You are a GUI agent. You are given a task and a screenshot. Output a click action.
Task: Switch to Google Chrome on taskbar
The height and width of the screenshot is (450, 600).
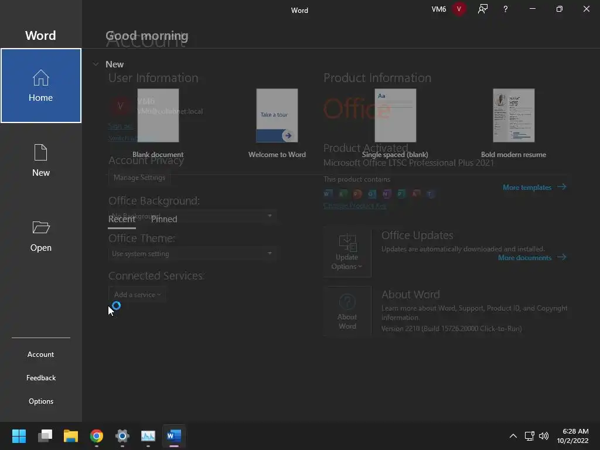click(x=97, y=436)
